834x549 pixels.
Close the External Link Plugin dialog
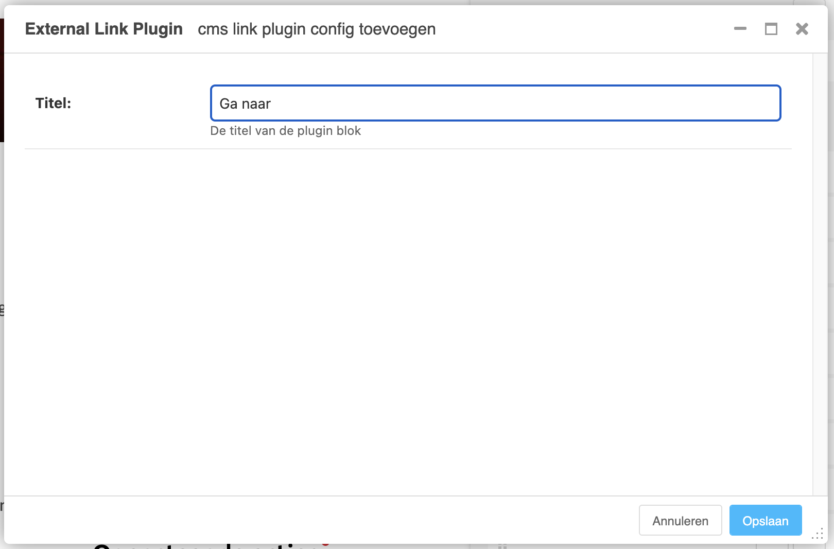point(802,29)
